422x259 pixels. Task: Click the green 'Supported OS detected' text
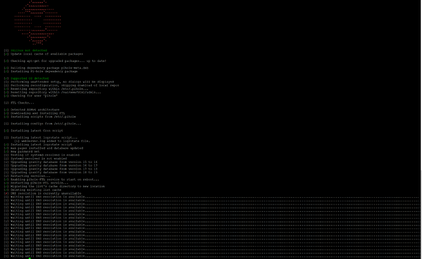click(x=30, y=78)
